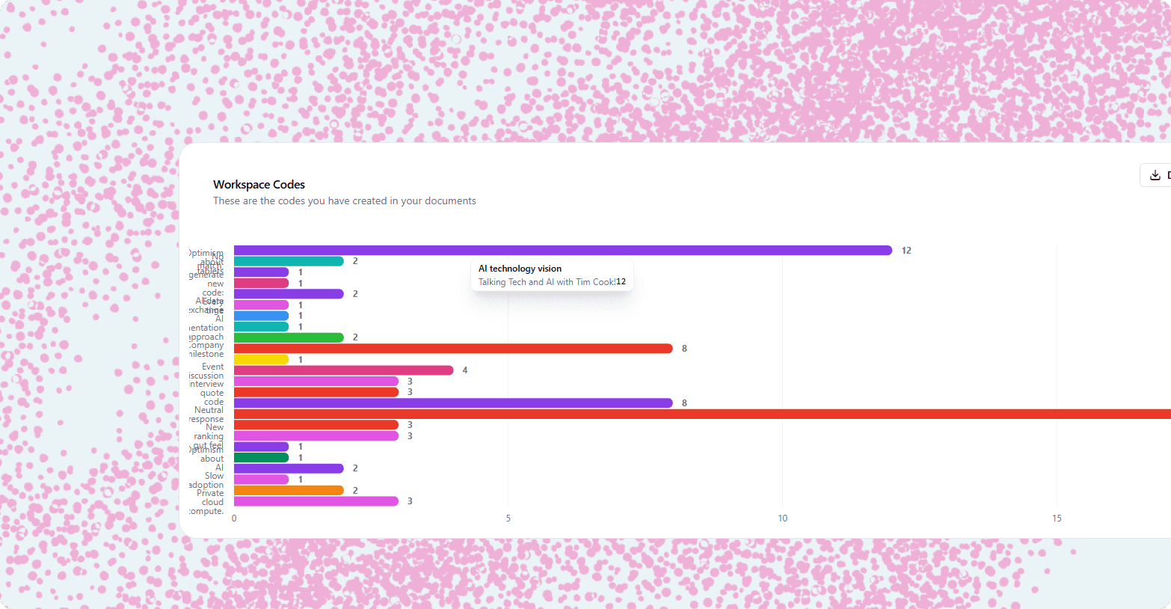Click the '5' mark on the x-axis
This screenshot has height=609, width=1171.
click(508, 517)
